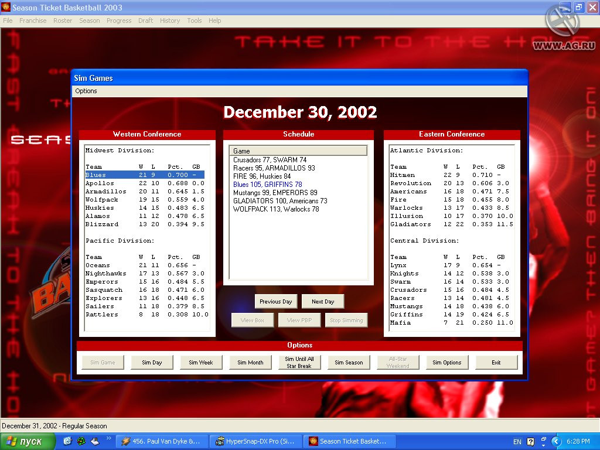Simulate one day with Sim Day
Viewport: 600px width, 450px height.
click(x=152, y=362)
